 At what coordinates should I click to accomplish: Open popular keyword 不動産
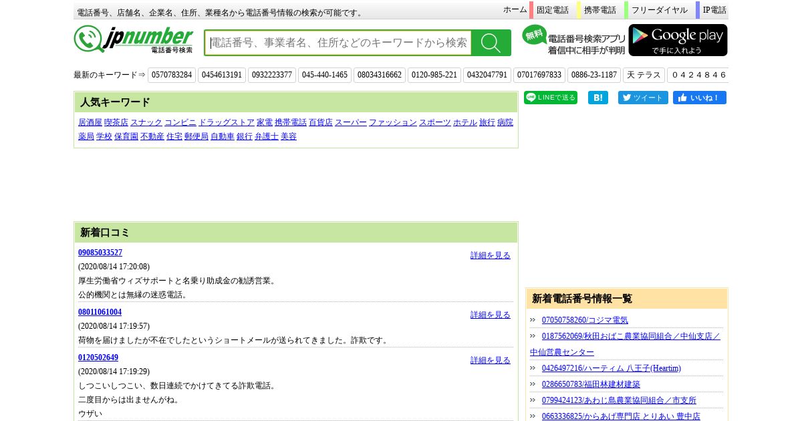(x=152, y=136)
